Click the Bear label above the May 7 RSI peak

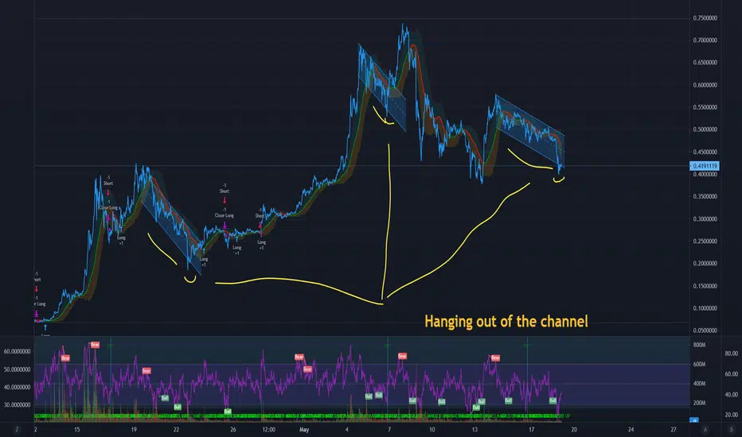402,356
